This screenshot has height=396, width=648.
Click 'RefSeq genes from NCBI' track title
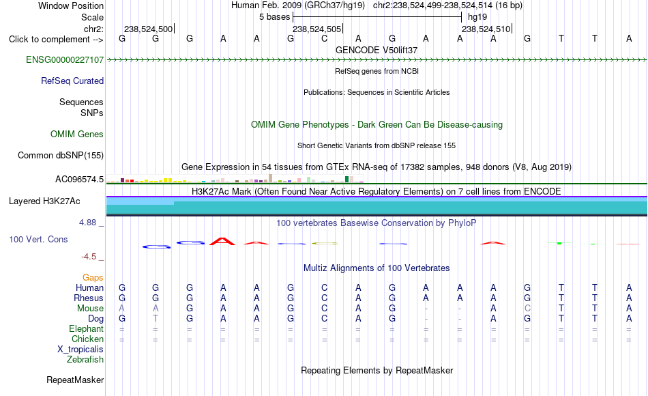coord(377,71)
